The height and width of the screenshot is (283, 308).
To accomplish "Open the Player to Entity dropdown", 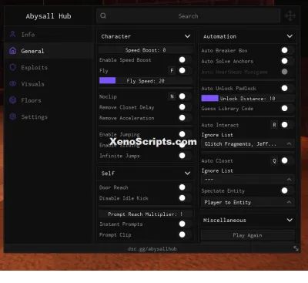I will pyautogui.click(x=248, y=202).
